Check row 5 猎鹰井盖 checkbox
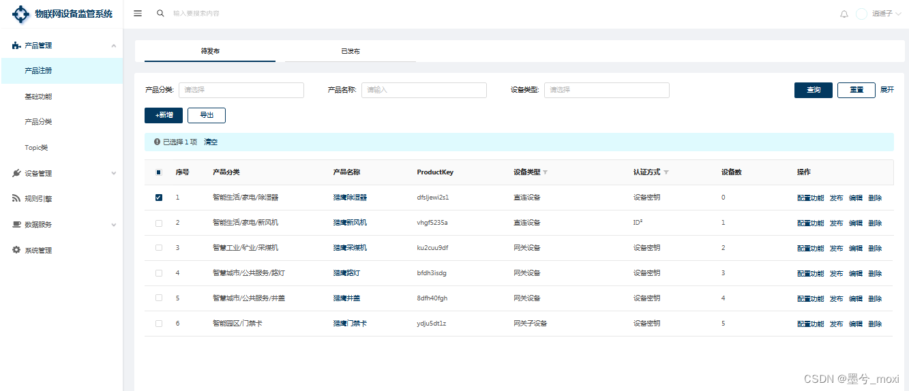 pos(159,298)
